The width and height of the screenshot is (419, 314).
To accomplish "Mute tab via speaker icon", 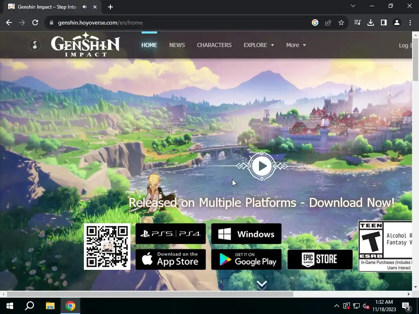I will [x=85, y=7].
